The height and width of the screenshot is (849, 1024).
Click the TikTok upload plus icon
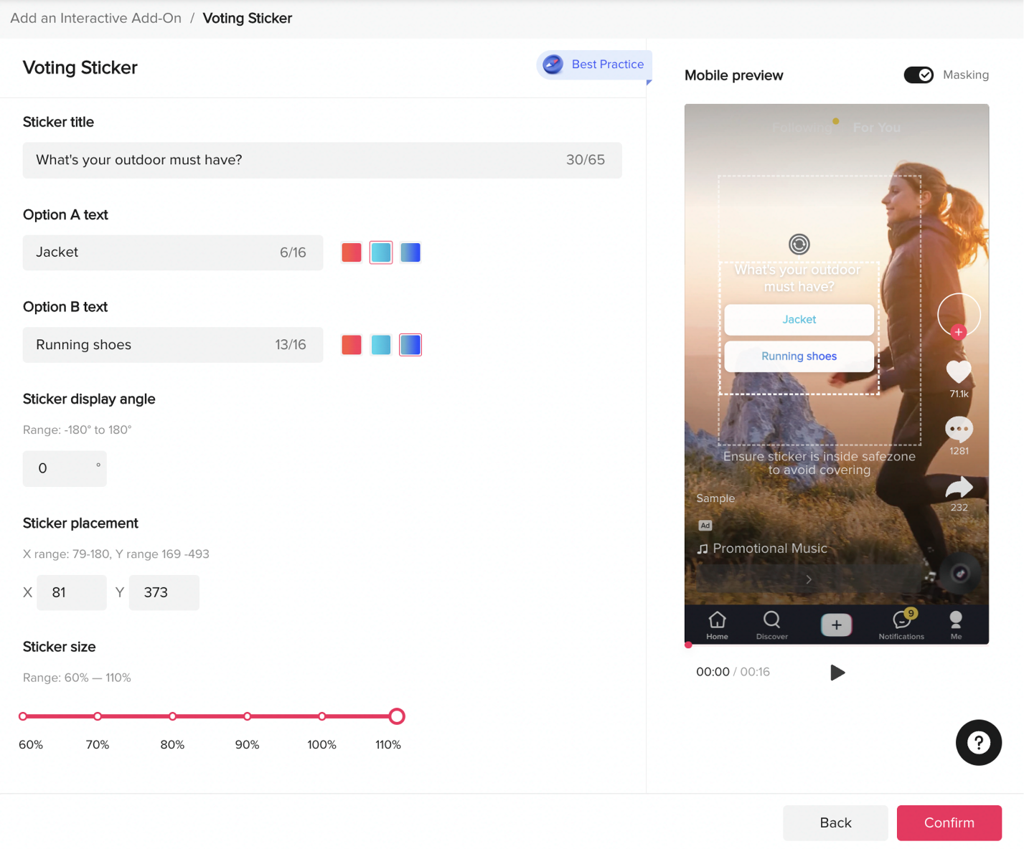point(836,625)
